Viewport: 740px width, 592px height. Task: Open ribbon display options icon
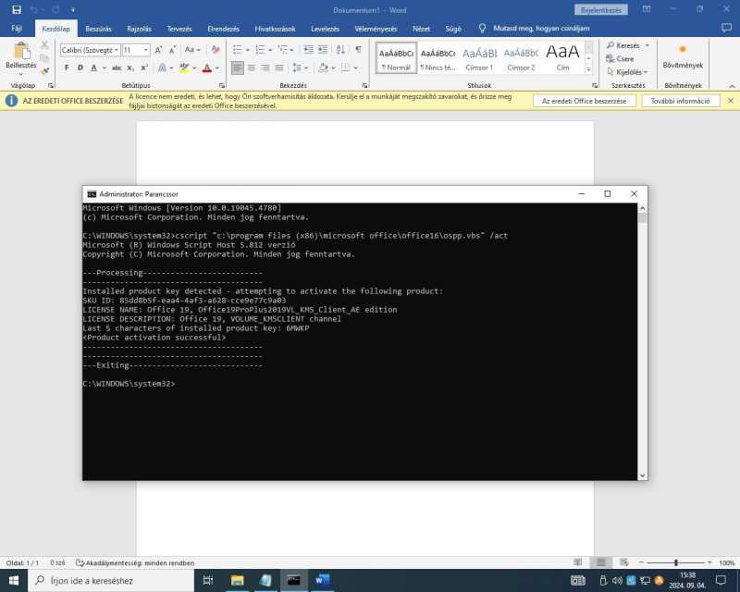[647, 9]
